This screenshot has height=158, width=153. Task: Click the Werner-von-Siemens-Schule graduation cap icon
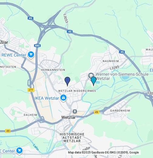(91, 76)
